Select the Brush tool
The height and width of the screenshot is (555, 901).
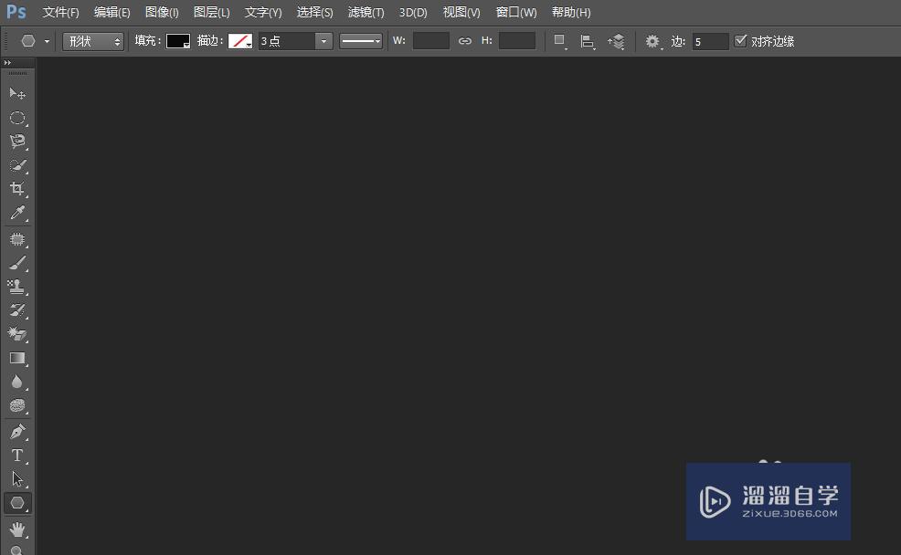click(x=17, y=263)
